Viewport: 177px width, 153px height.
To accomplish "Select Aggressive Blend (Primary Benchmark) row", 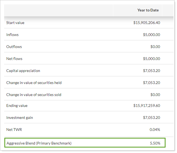I will [x=39, y=143].
